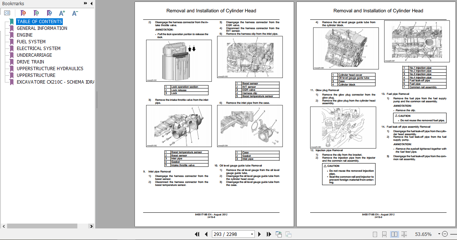
Task: Click the delete bookmark icon
Action: pyautogui.click(x=23, y=13)
